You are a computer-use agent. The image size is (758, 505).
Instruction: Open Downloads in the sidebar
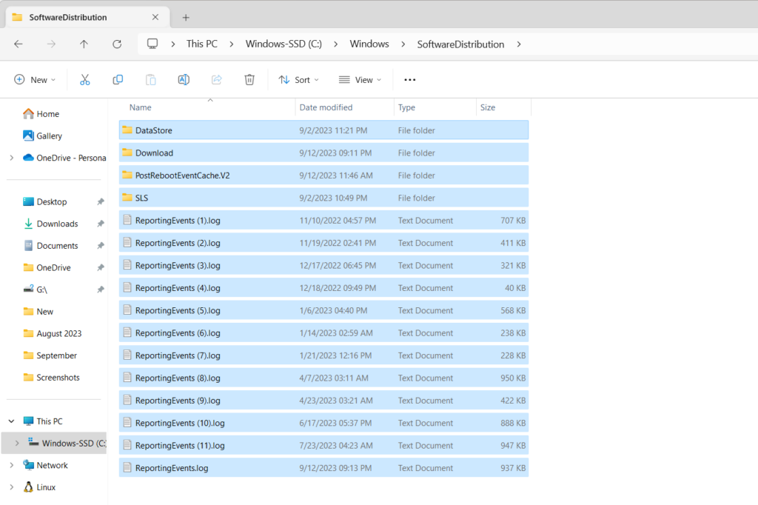click(x=57, y=224)
